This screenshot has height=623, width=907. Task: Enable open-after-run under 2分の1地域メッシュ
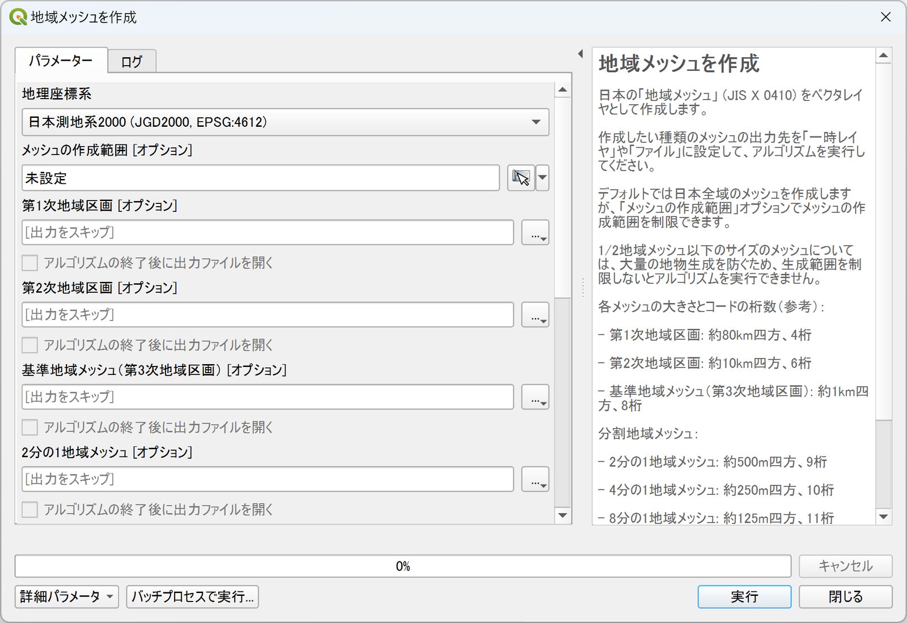tap(29, 509)
